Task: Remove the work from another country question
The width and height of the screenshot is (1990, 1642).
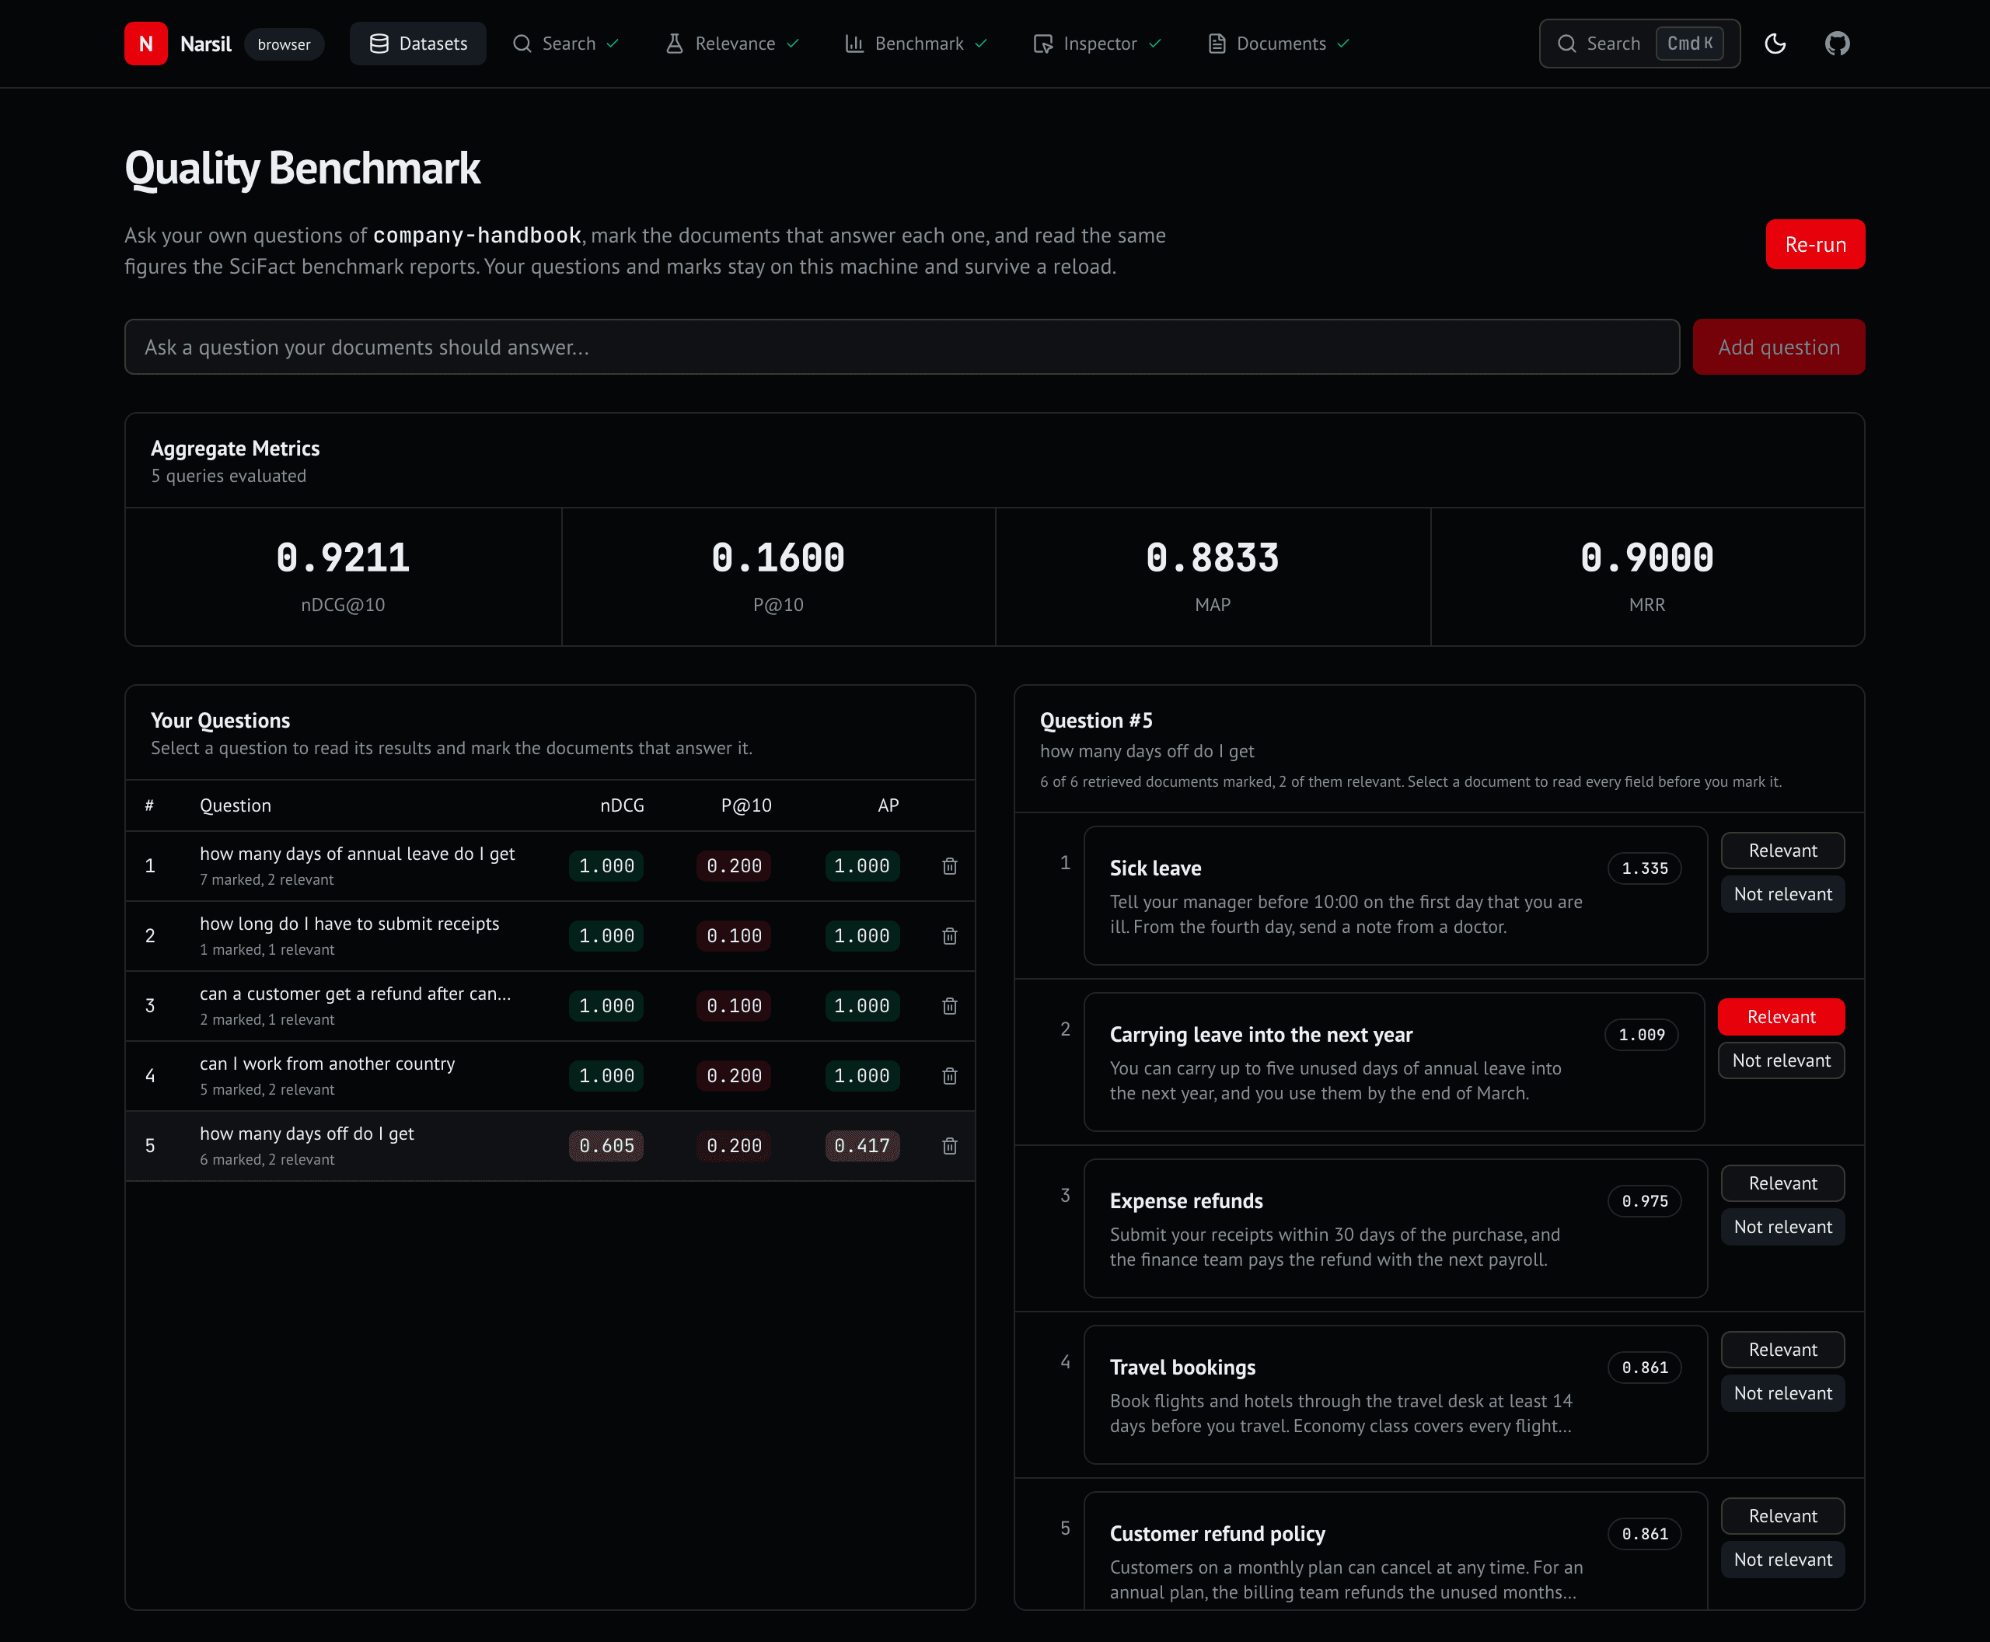Action: pyautogui.click(x=950, y=1075)
